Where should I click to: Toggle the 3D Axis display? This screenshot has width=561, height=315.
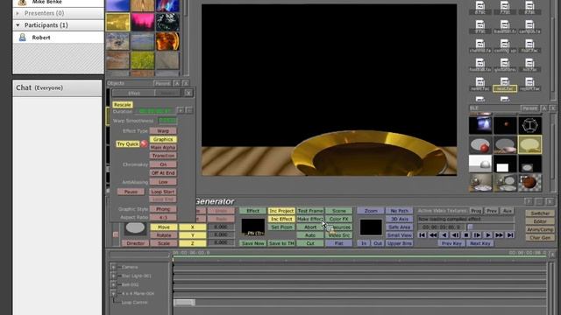(400, 219)
